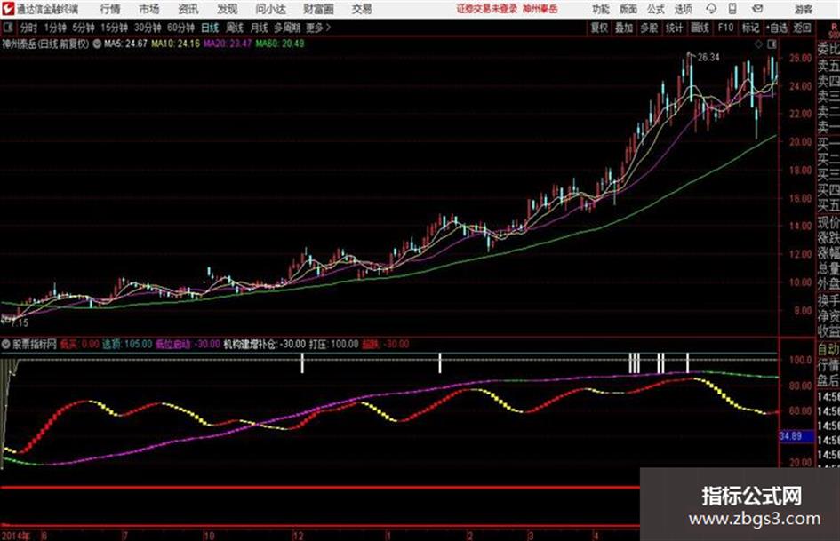This screenshot has width=840, height=541.
Task: Open the 功能 menu
Action: pos(601,9)
